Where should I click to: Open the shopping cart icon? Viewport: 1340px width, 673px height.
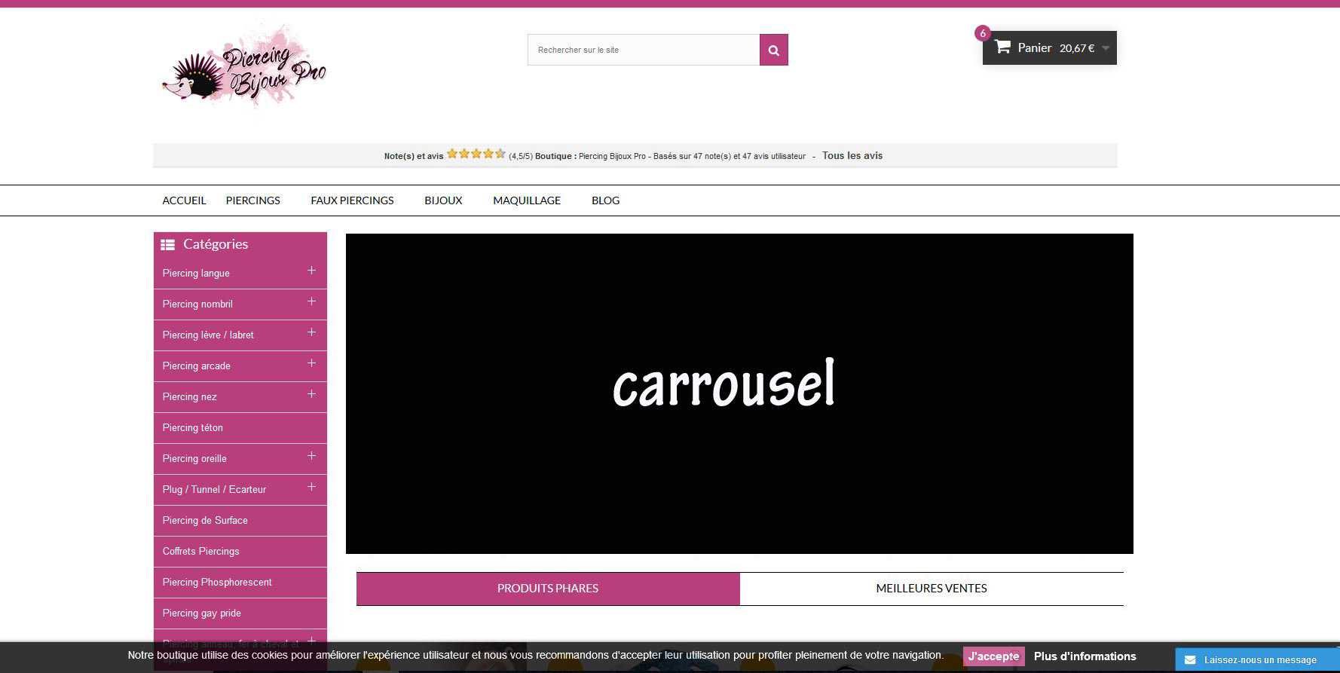pyautogui.click(x=1002, y=47)
